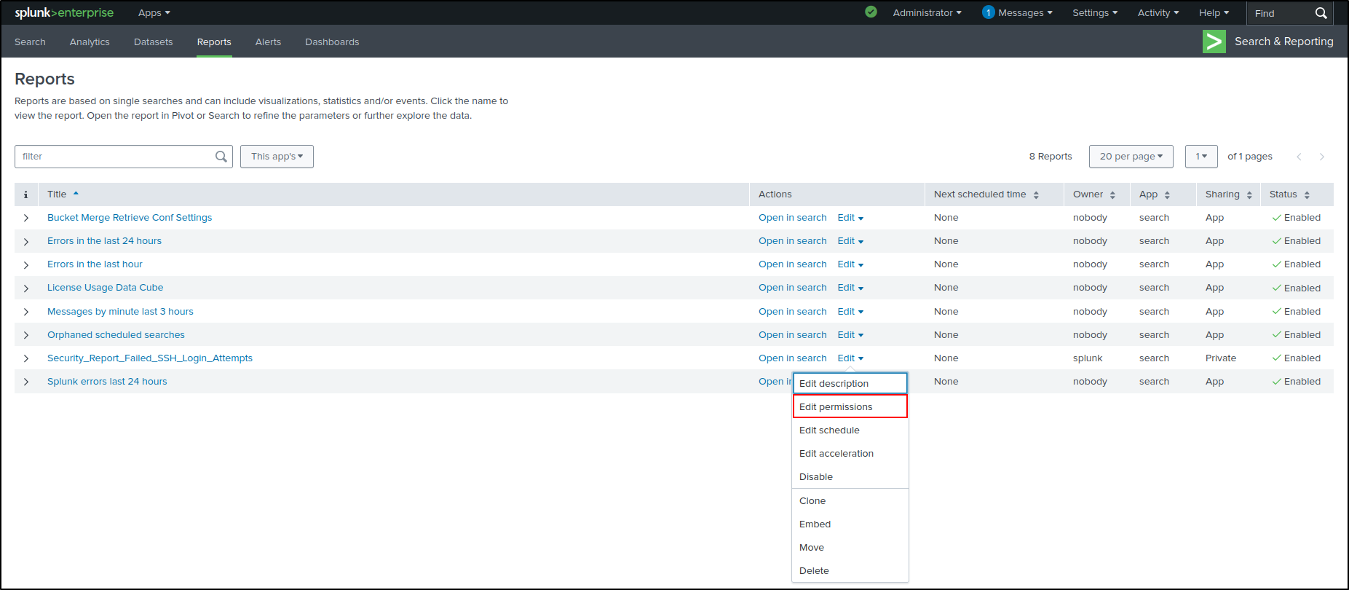Click the Search & Reporting app icon
The height and width of the screenshot is (590, 1349).
click(x=1214, y=42)
